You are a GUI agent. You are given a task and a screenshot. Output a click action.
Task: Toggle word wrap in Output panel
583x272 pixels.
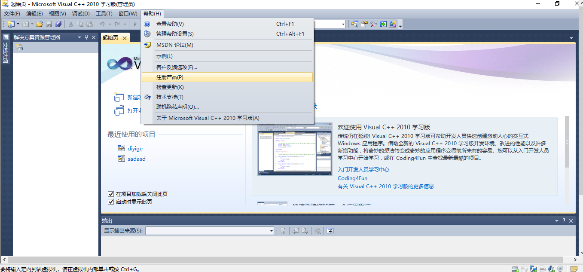[330, 231]
